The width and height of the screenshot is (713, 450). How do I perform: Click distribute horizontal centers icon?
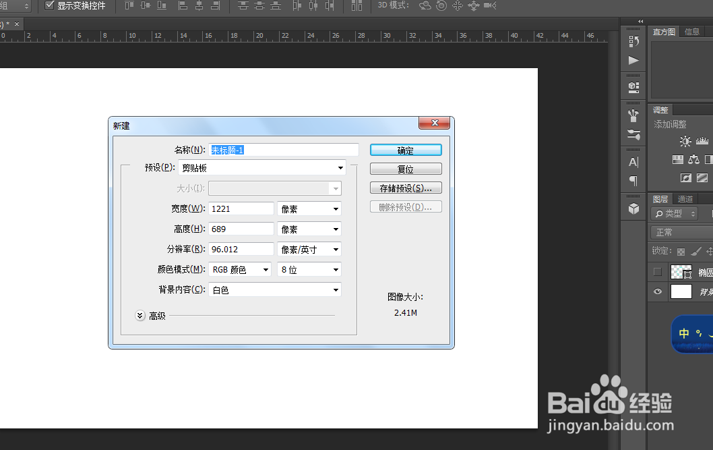pyautogui.click(x=313, y=5)
